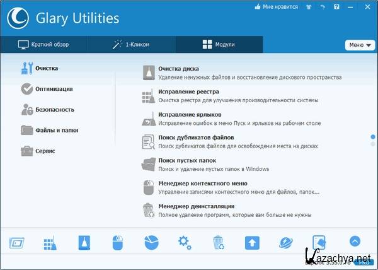Open the gears icon in bottom toolbar

185,242
